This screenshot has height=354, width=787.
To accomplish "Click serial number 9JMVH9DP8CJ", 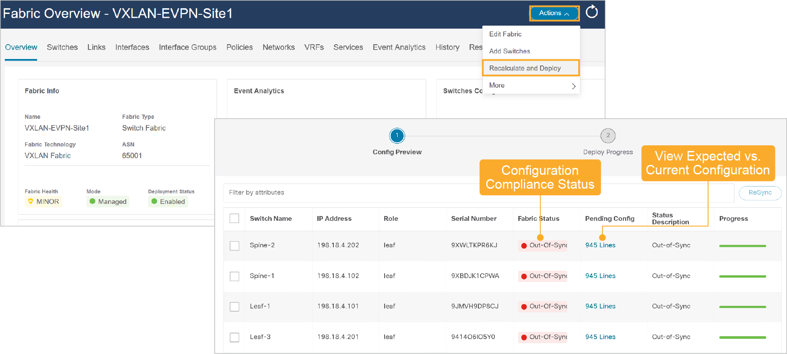I will (474, 306).
